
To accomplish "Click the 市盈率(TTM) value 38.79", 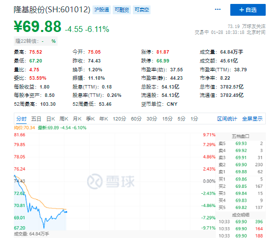I will pyautogui.click(x=241, y=69).
